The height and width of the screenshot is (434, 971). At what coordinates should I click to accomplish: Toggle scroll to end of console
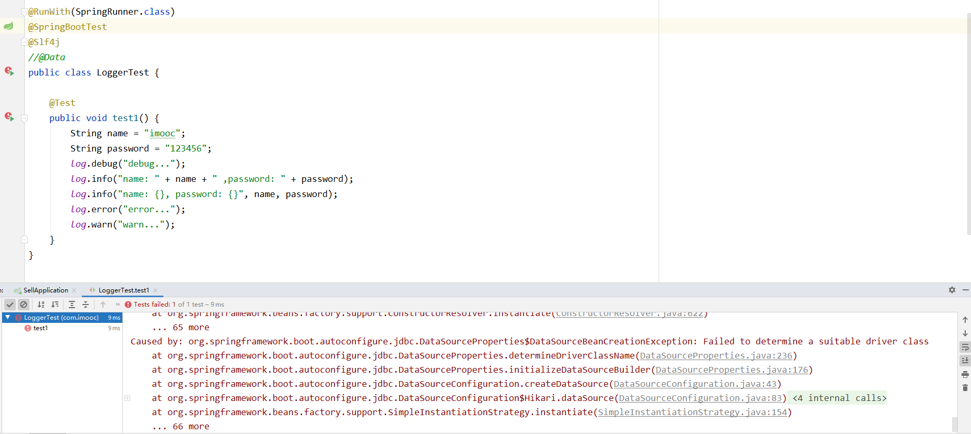coord(965,361)
